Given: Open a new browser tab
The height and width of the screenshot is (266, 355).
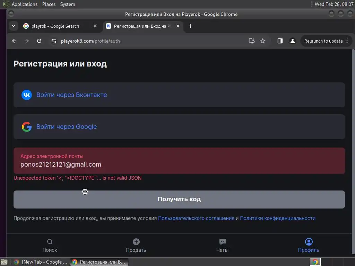Looking at the screenshot, I should coord(190,26).
